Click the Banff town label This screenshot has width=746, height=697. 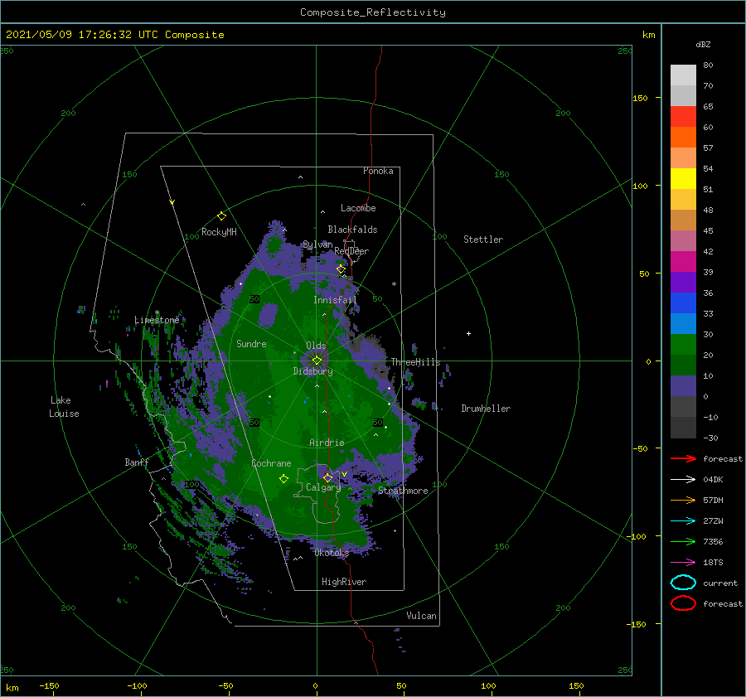[x=137, y=462]
